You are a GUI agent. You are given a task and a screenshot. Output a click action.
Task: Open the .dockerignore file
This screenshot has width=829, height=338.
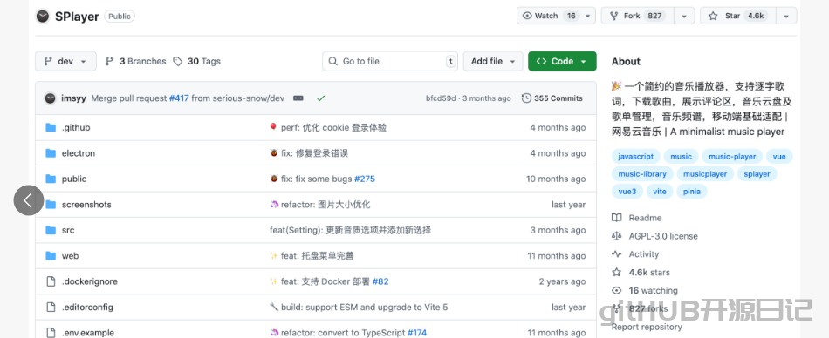[x=90, y=281]
